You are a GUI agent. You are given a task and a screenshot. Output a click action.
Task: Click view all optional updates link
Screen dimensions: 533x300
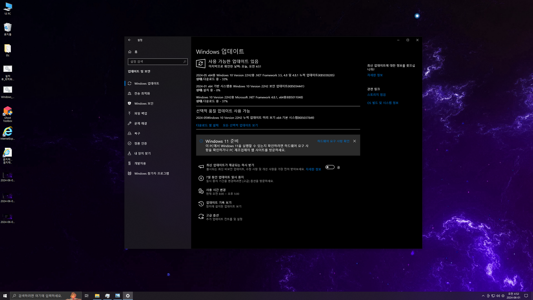(240, 125)
